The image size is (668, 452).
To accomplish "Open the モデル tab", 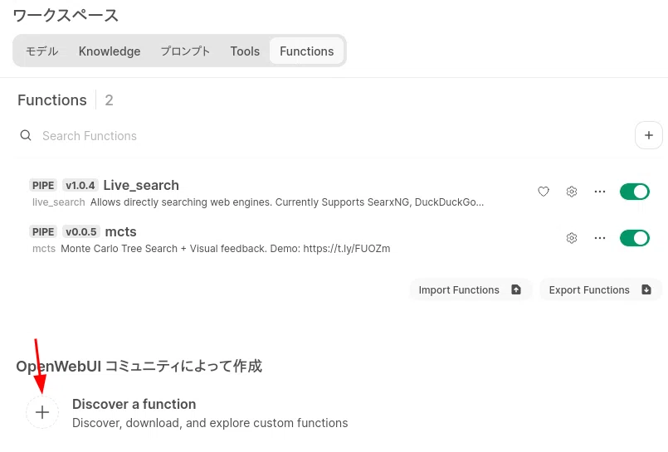I will pos(41,51).
